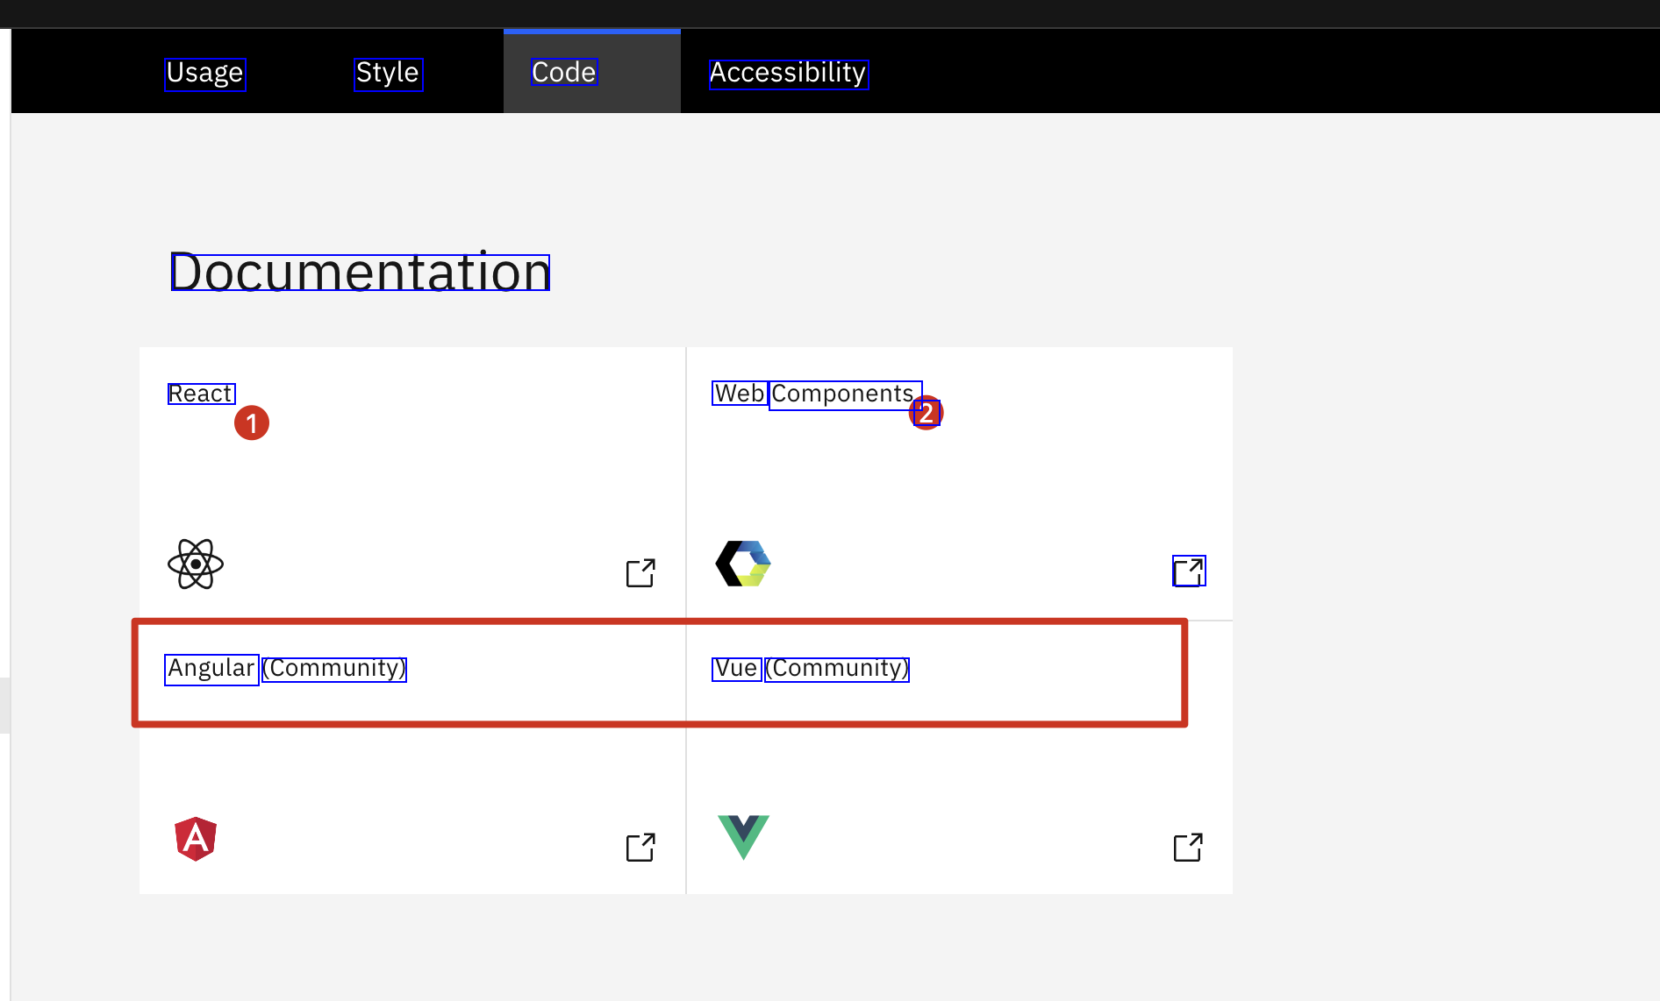Open the Web Components external link icon
Image resolution: width=1660 pixels, height=1001 pixels.
click(1188, 571)
